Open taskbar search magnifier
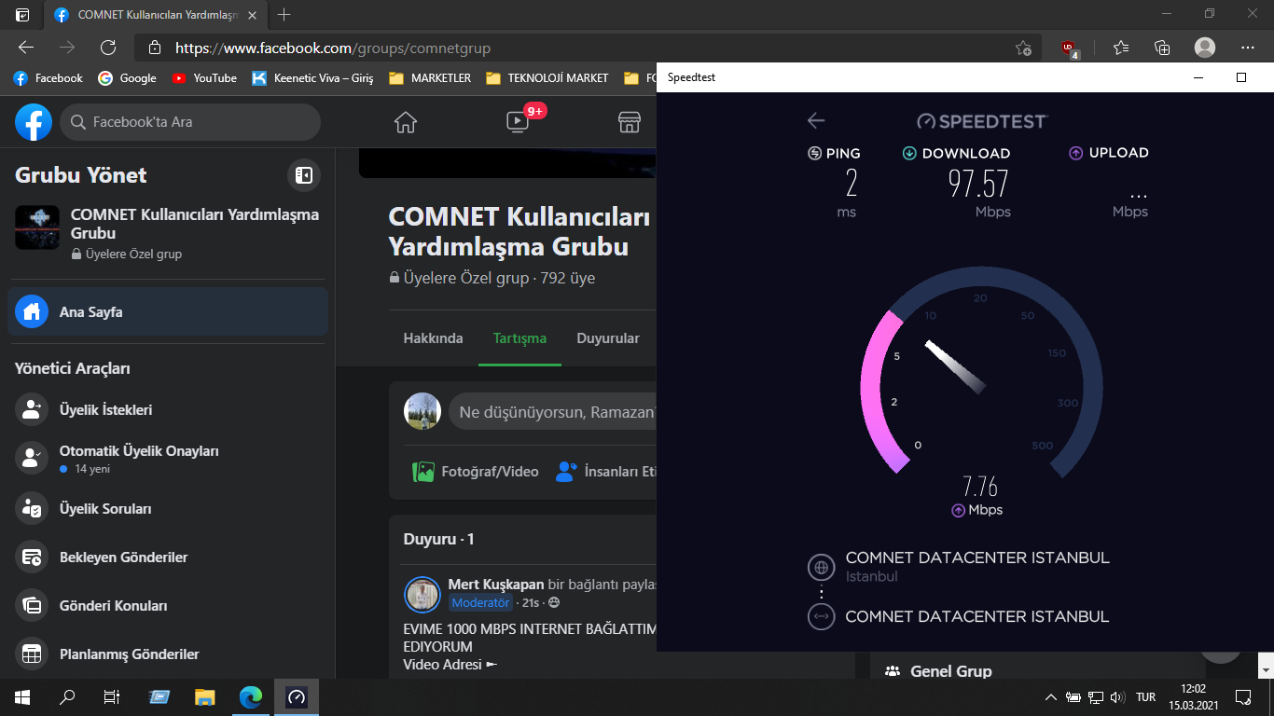Image resolution: width=1274 pixels, height=716 pixels. pos(67,696)
